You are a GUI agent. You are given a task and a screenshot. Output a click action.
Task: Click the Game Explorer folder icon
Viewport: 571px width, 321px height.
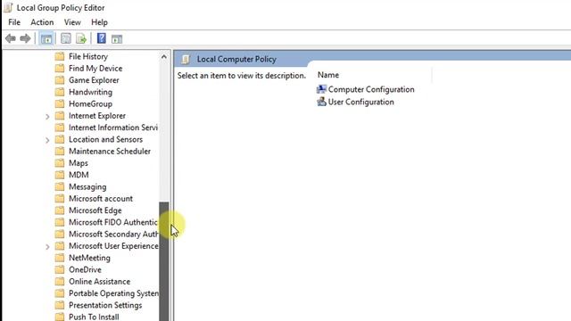point(60,80)
